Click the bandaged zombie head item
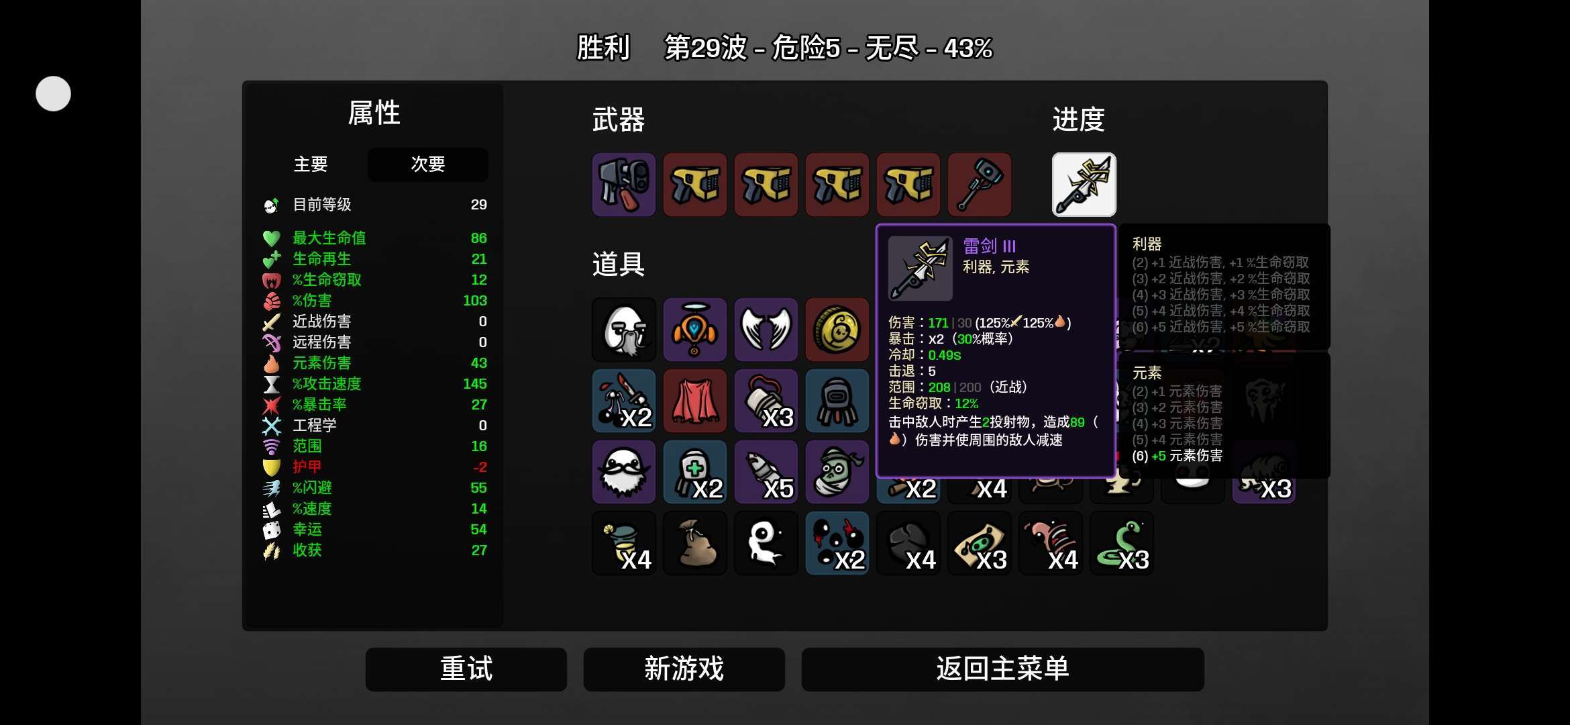 click(x=837, y=472)
